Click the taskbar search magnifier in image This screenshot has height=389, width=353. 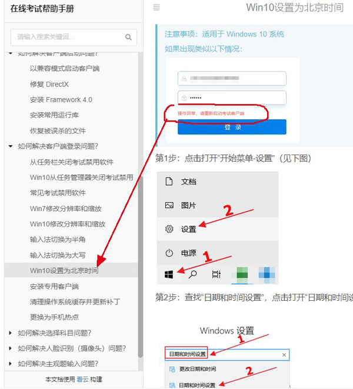[x=192, y=274]
